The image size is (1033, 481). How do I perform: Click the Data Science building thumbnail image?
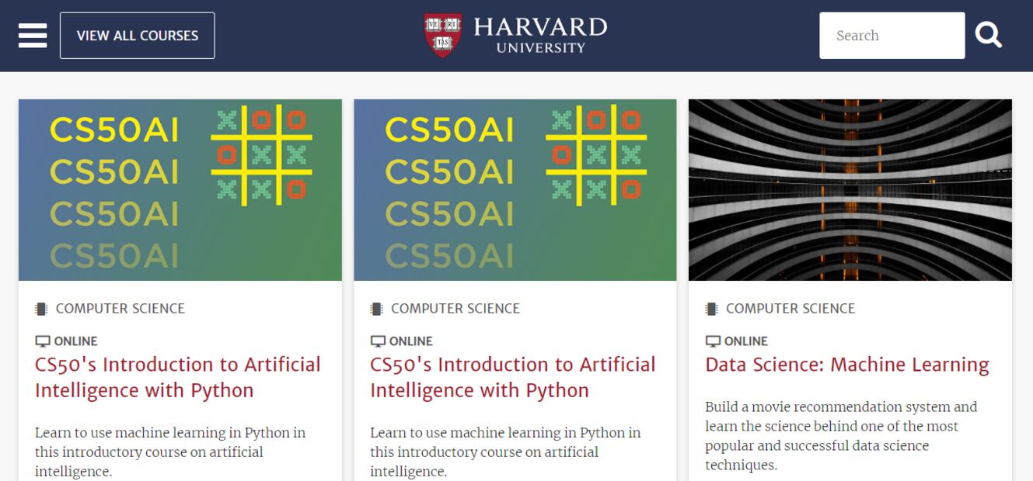click(x=850, y=190)
